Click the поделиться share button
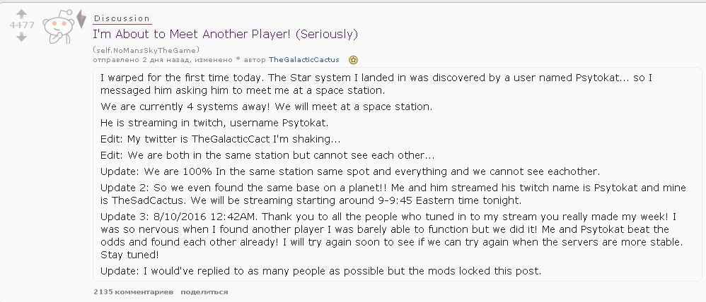 (204, 291)
